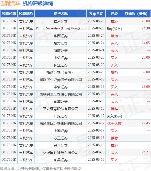Select the 东吴证券 cell
This screenshot has width=151, height=171.
click(61, 160)
